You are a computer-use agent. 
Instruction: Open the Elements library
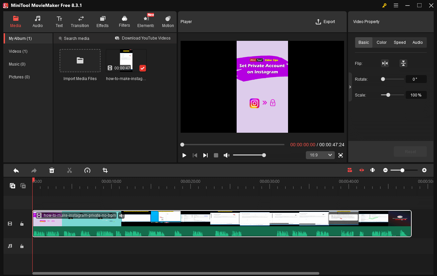coord(145,22)
